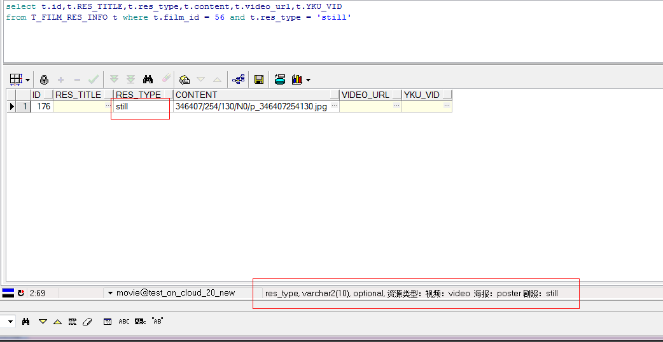663x342 pixels.
Task: Toggle the "AB" regular expression search option
Action: pos(157,321)
